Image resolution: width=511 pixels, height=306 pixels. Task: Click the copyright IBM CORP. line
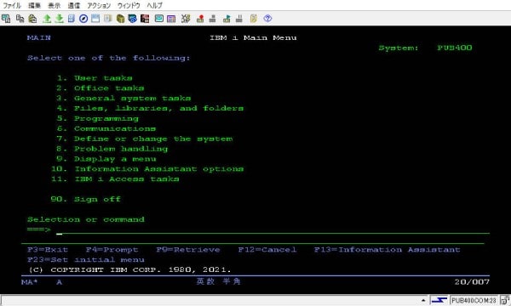click(129, 270)
